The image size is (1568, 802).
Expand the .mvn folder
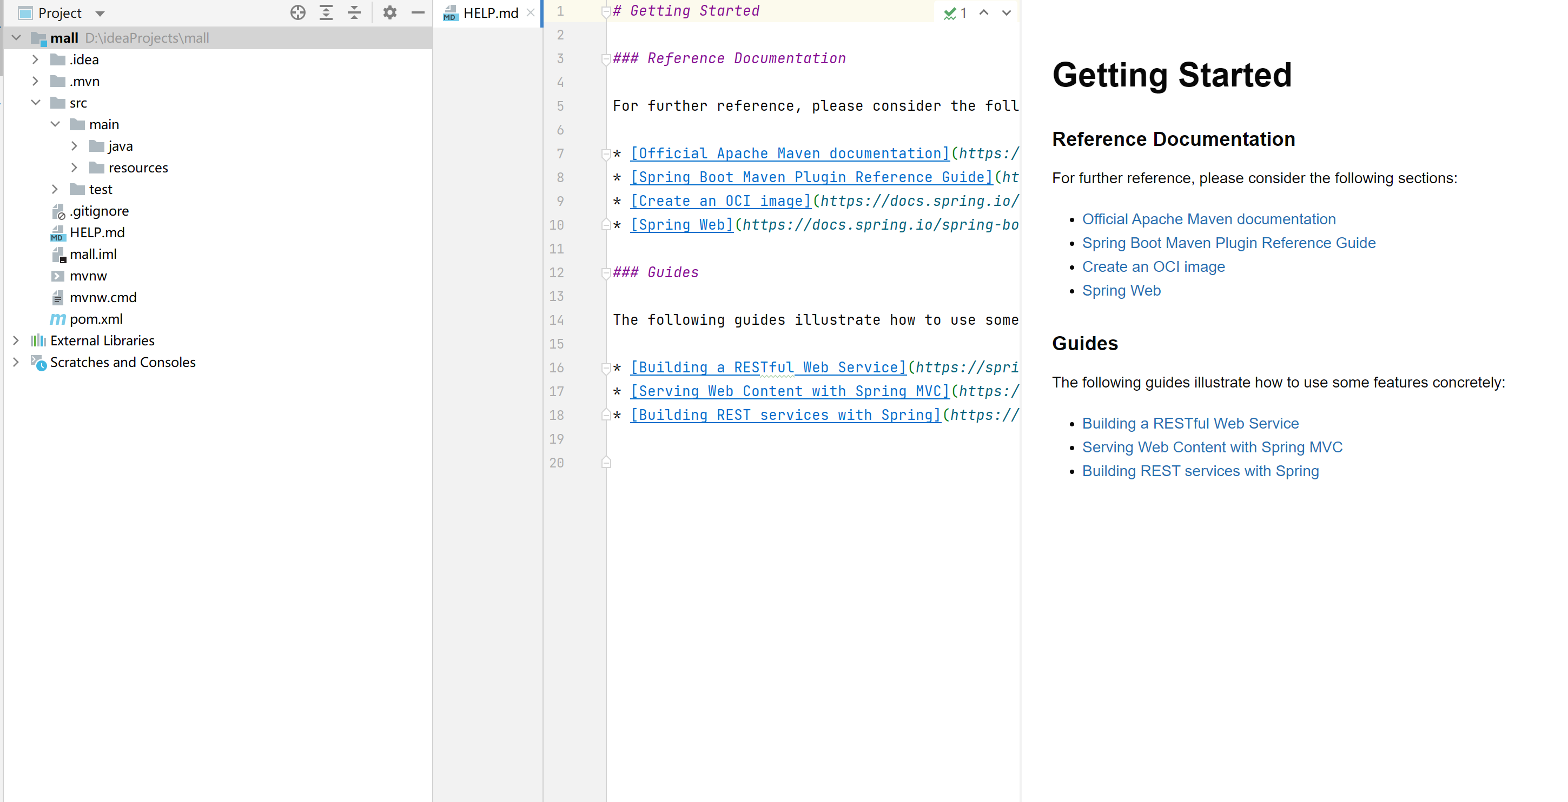pyautogui.click(x=35, y=81)
